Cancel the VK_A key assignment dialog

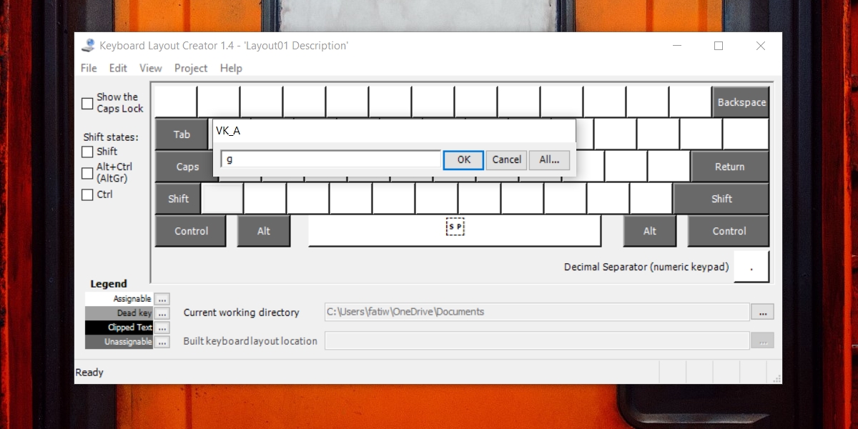point(506,159)
